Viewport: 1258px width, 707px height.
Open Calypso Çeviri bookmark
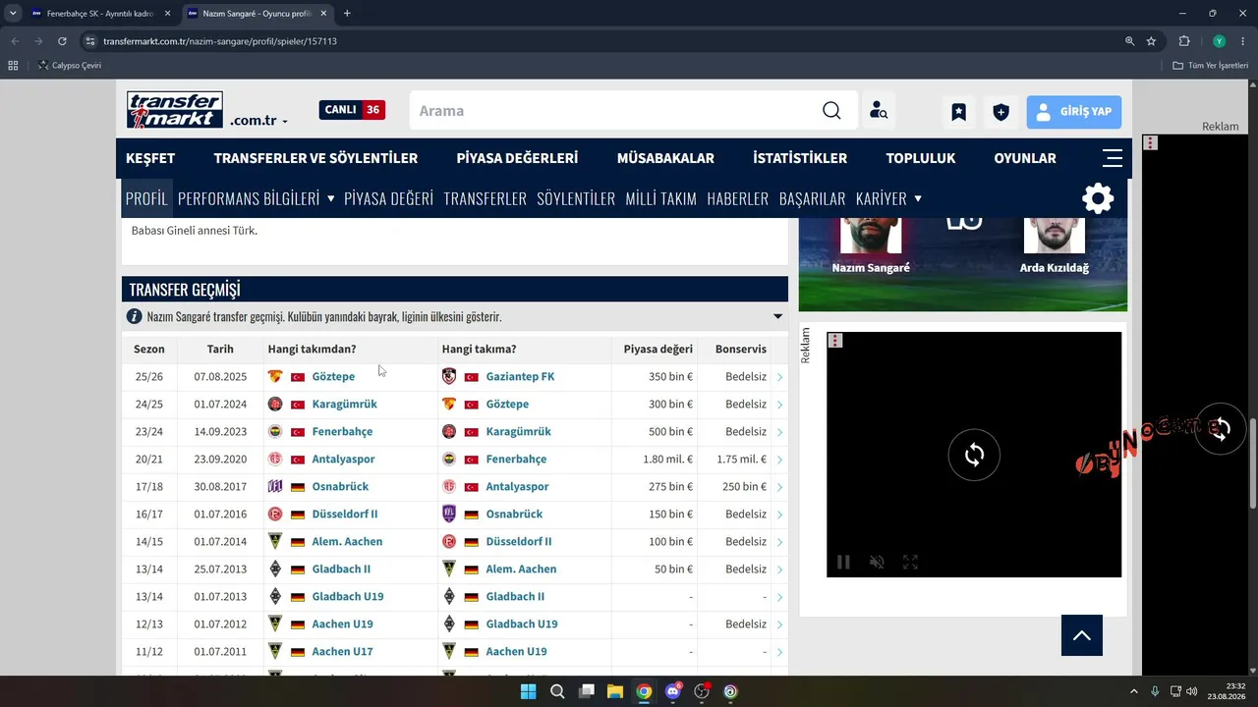[69, 66]
